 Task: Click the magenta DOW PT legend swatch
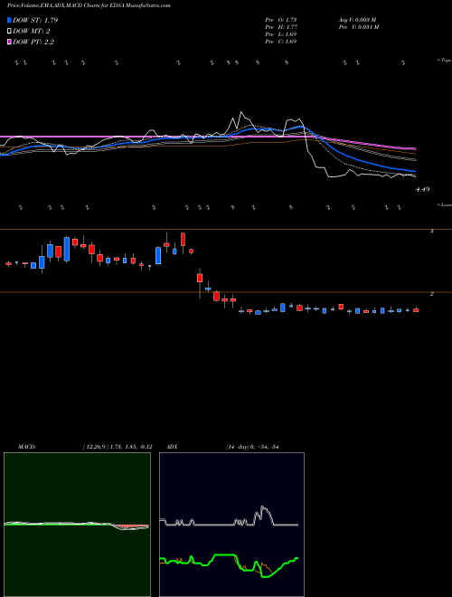click(x=9, y=42)
